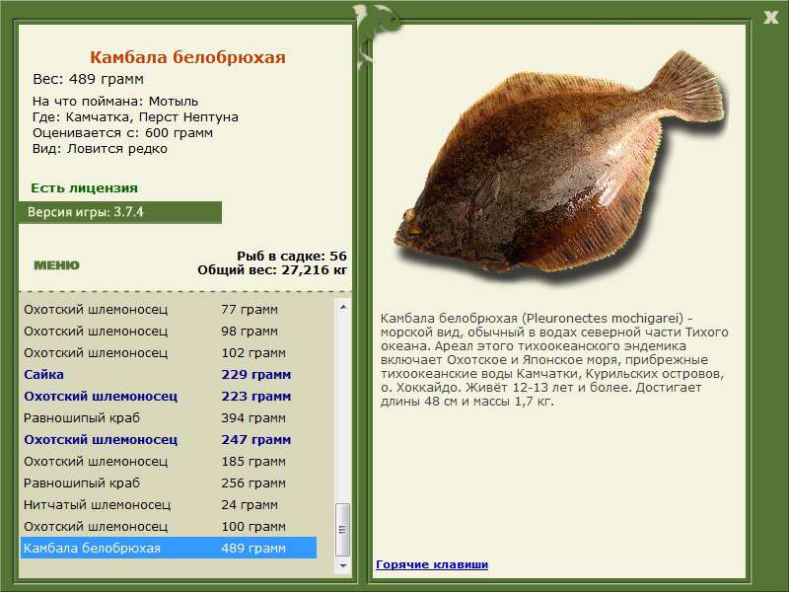Select Охотский шлемоносец 102 грамм entry
This screenshot has width=789, height=592.
pyautogui.click(x=169, y=353)
